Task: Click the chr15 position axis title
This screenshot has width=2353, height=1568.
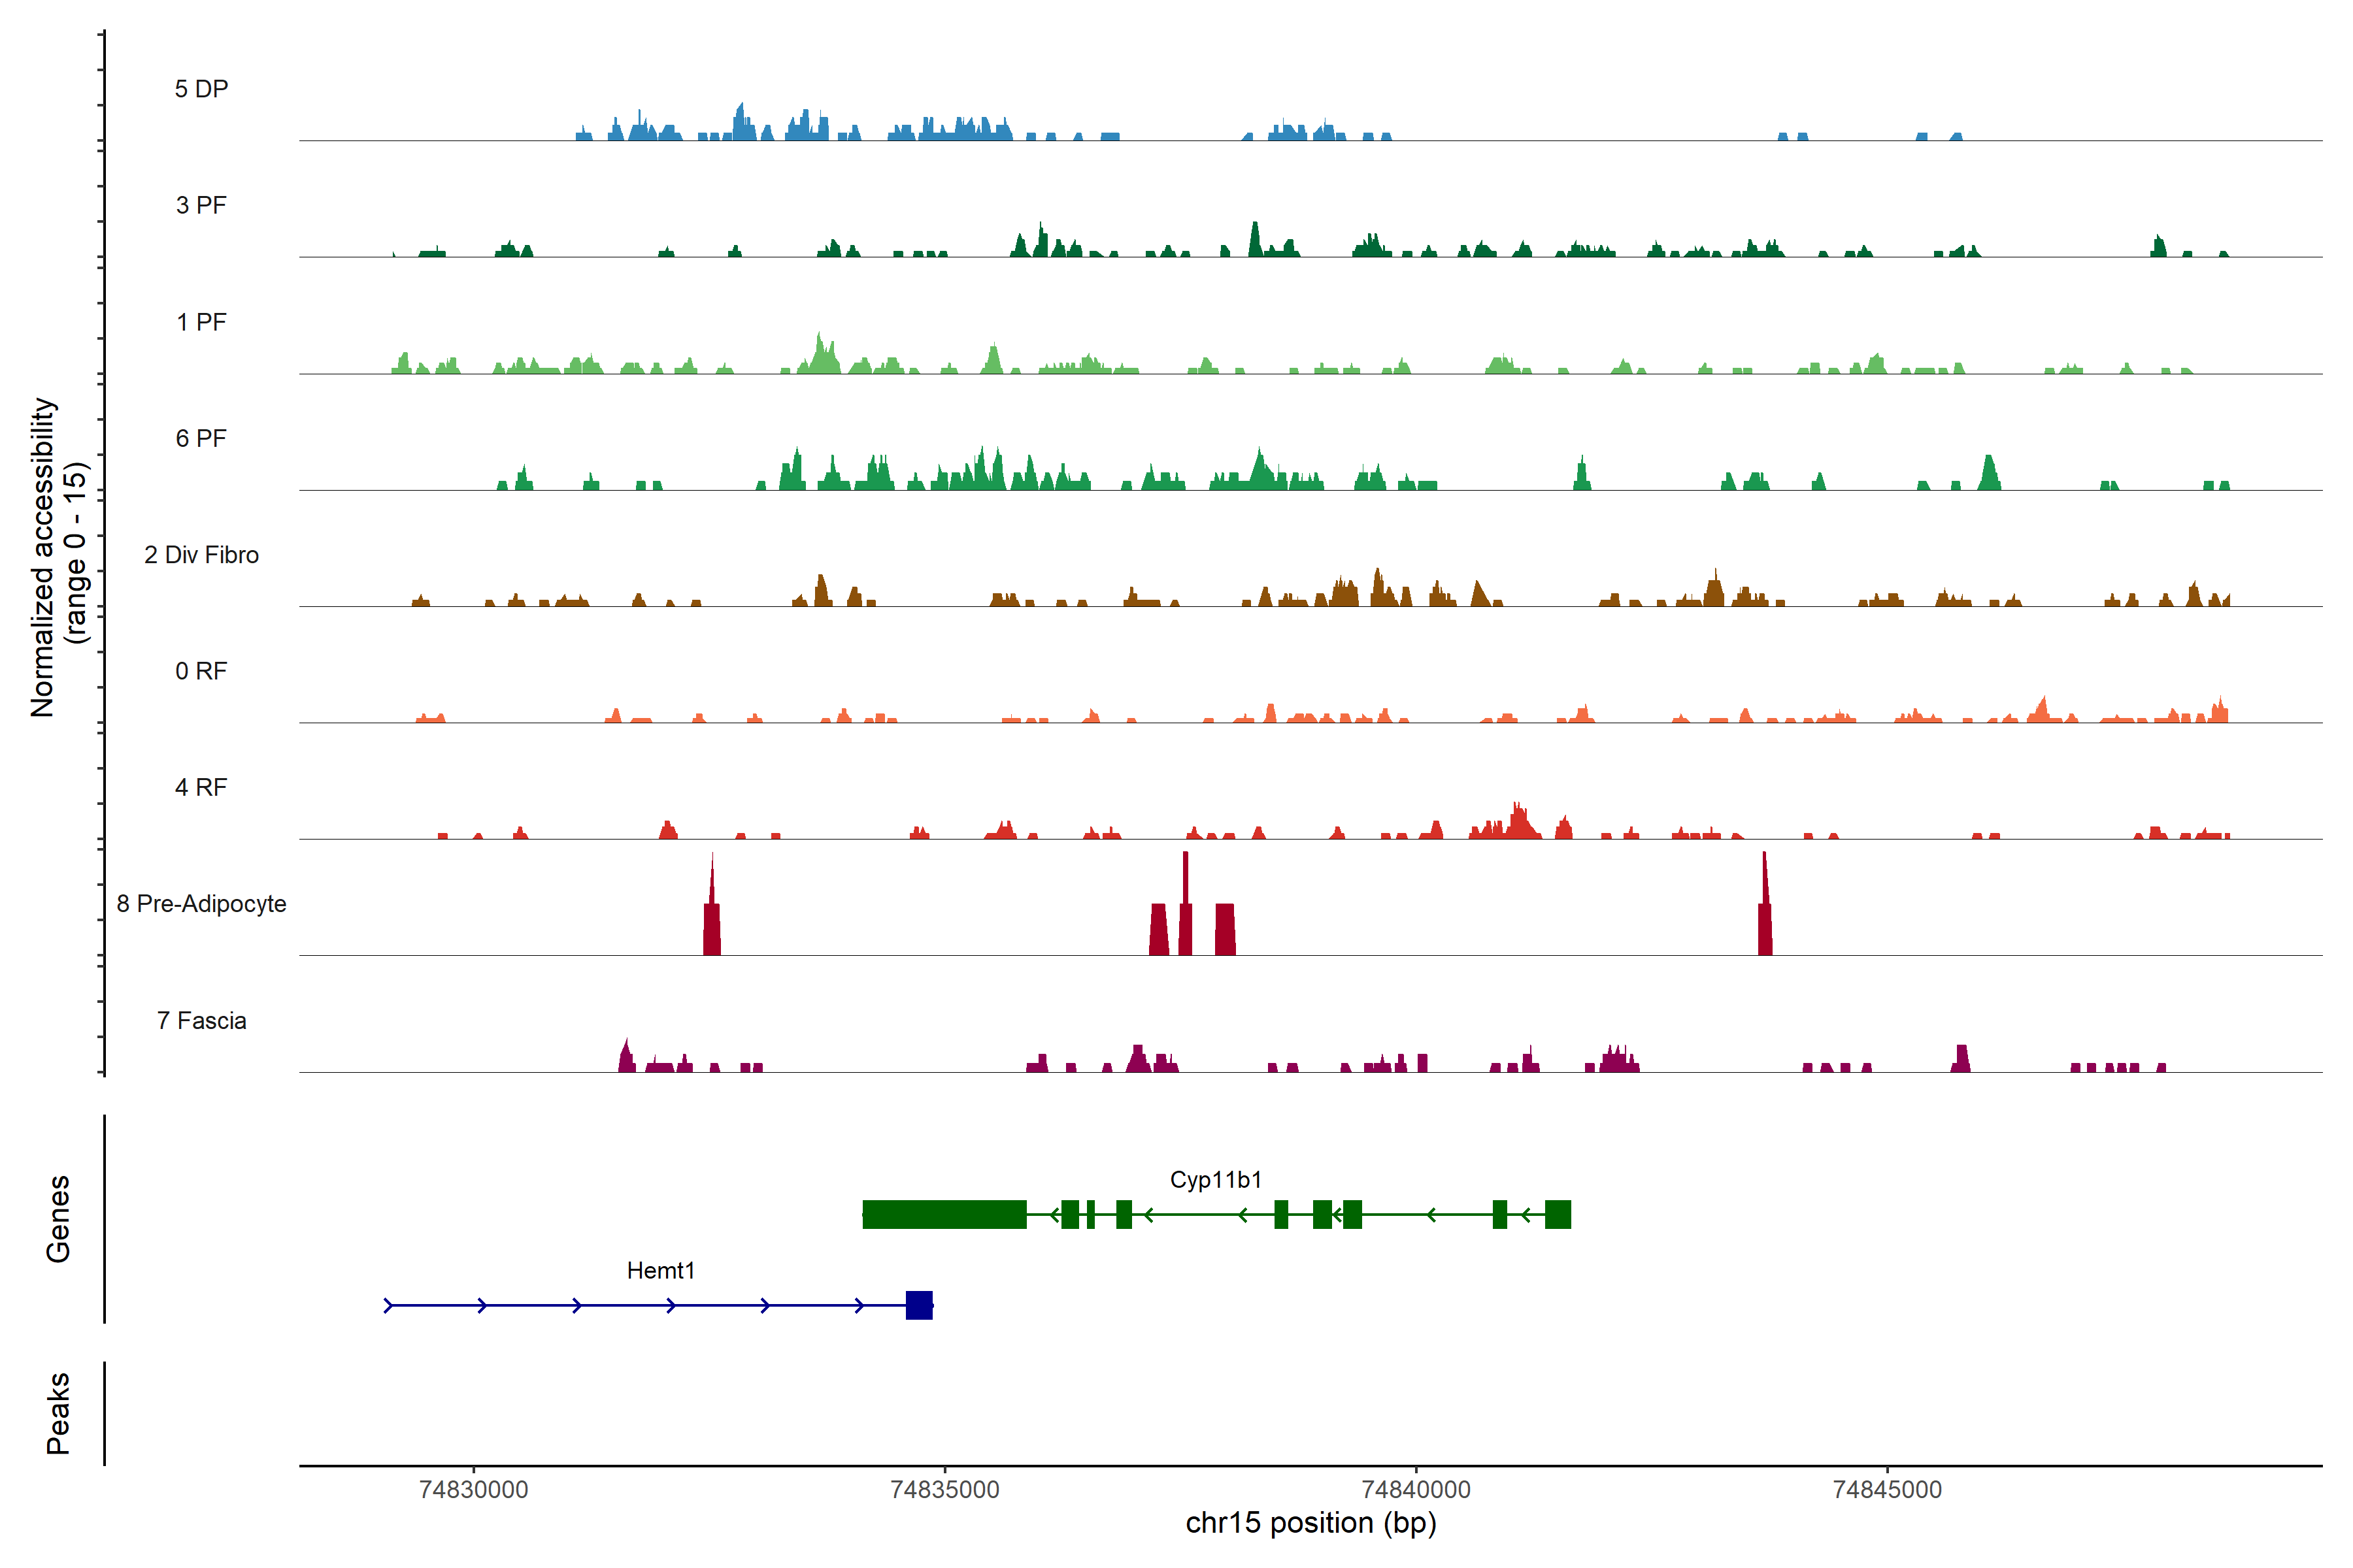Action: (1310, 1523)
